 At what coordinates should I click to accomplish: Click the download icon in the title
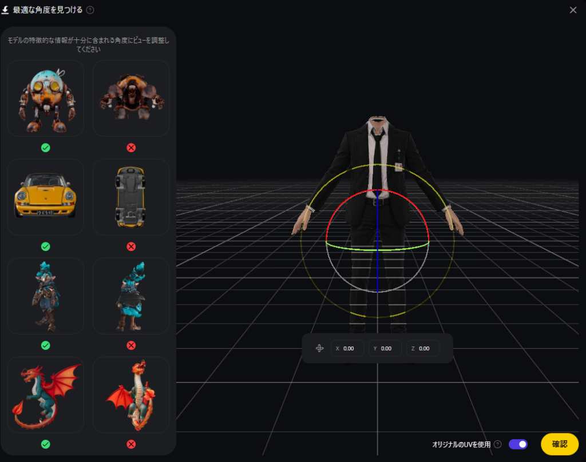click(x=6, y=10)
